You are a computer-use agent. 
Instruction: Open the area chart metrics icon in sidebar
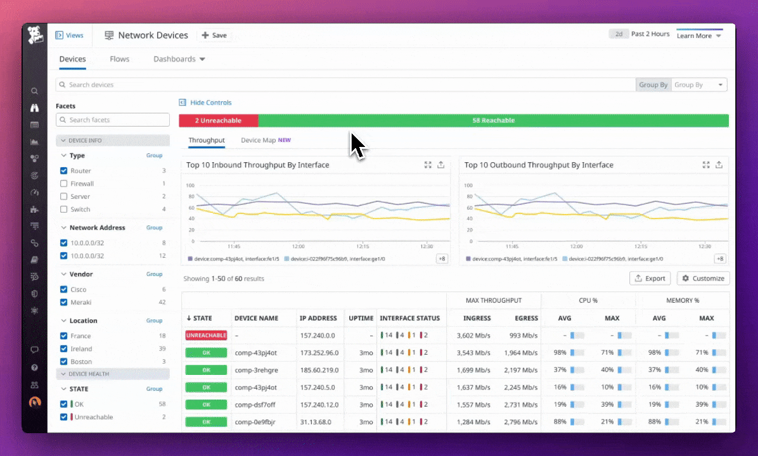[x=34, y=141]
